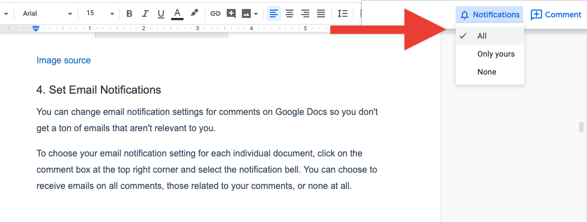
Task: Set notifications to None
Action: pyautogui.click(x=490, y=72)
